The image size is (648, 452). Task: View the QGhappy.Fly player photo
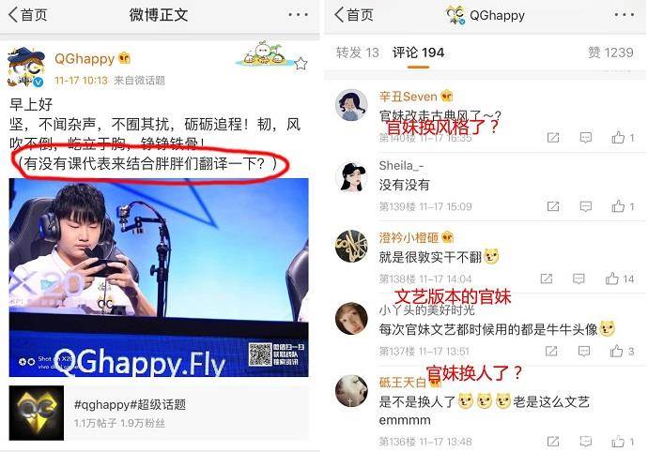159,278
